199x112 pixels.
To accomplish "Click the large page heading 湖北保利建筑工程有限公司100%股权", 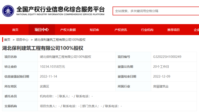I will pyautogui.click(x=43, y=48).
